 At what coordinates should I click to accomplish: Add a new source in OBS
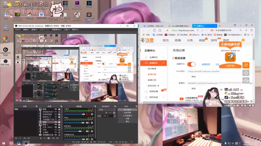coord(40,138)
